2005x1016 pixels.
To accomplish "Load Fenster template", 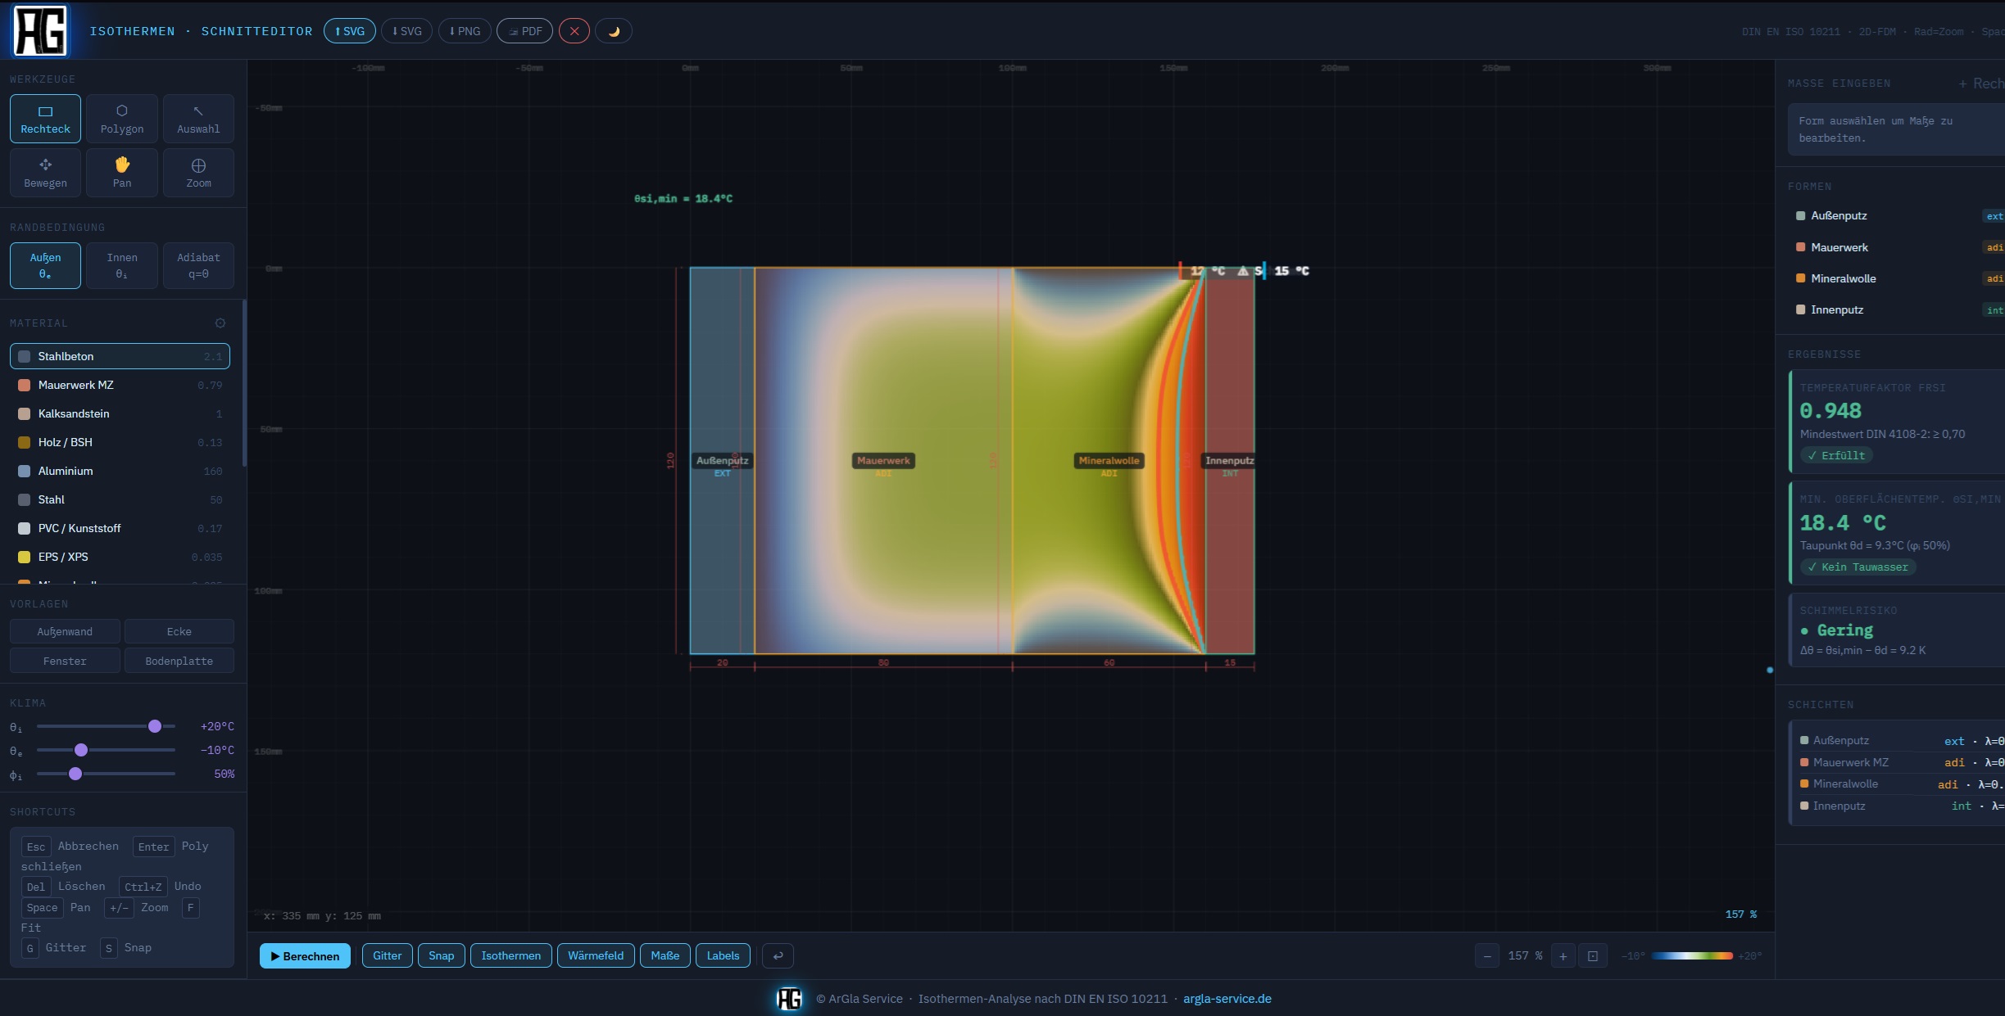I will point(65,661).
